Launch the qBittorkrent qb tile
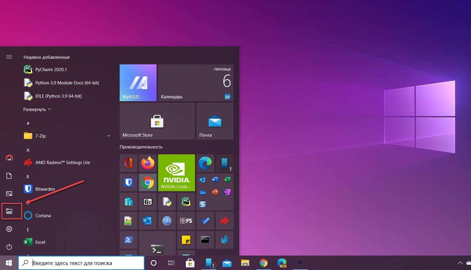This screenshot has width=471, height=270. (x=167, y=221)
